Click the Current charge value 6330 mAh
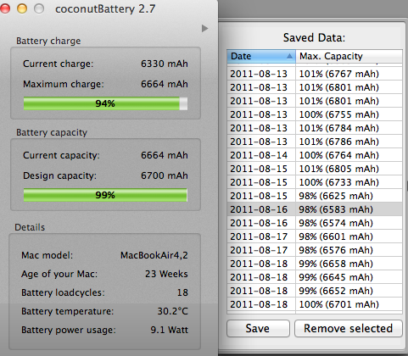This screenshot has width=408, height=356. pyautogui.click(x=165, y=64)
